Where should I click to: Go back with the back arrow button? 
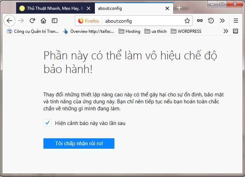[9, 21]
